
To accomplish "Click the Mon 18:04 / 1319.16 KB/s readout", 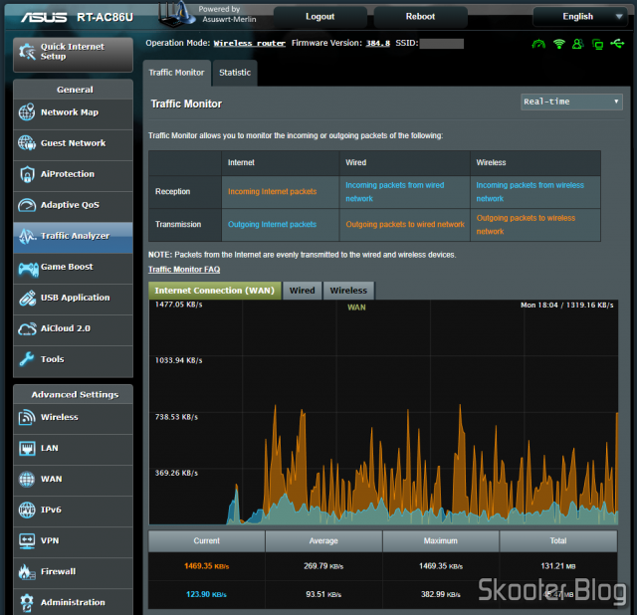I will coord(567,306).
